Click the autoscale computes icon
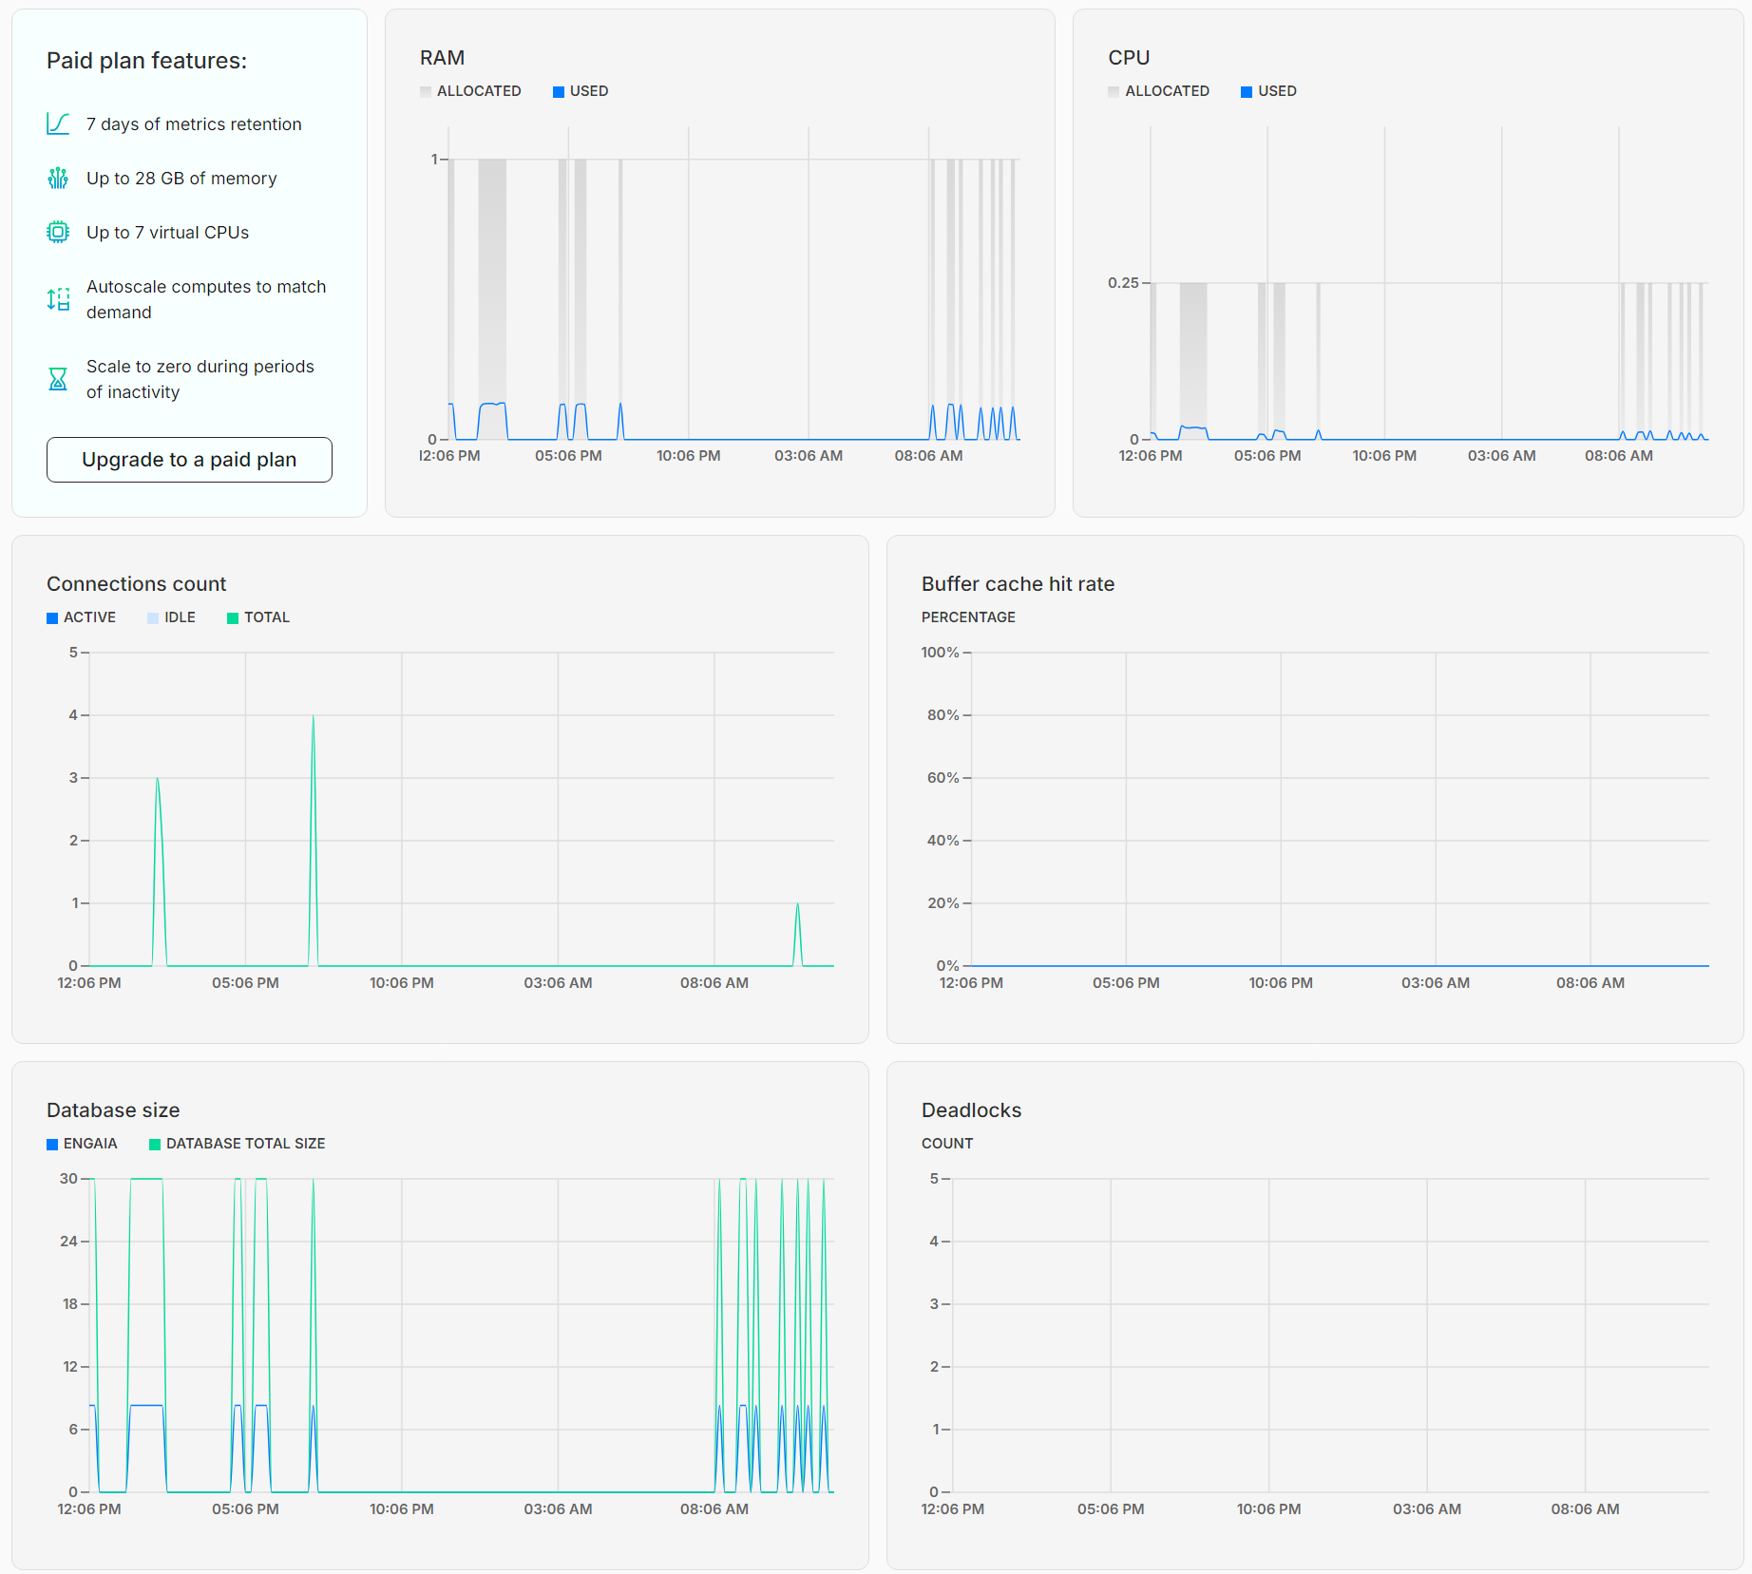 point(58,299)
